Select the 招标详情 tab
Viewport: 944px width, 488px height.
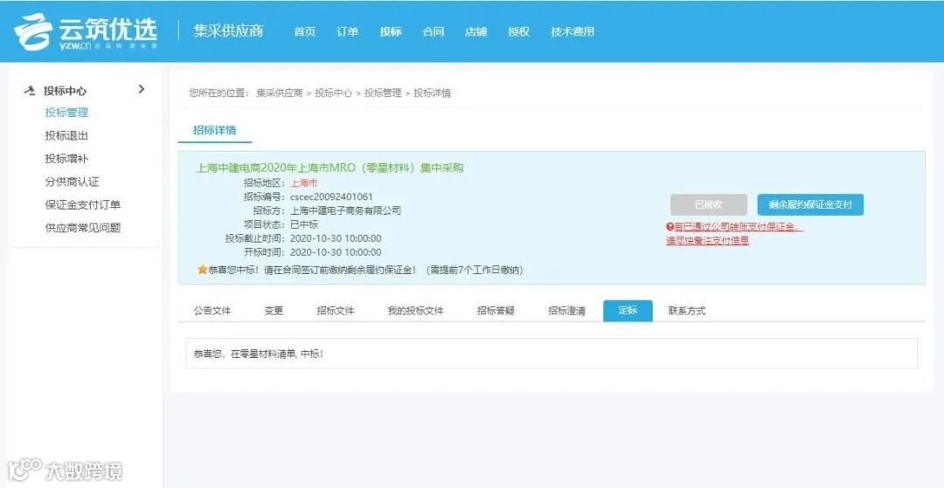(215, 130)
